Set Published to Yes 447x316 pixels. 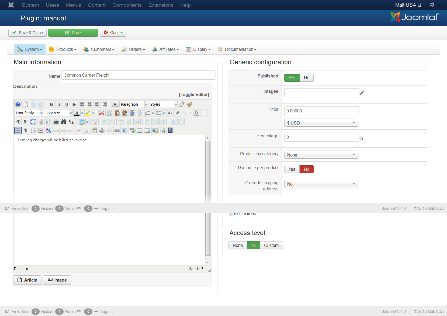point(292,78)
